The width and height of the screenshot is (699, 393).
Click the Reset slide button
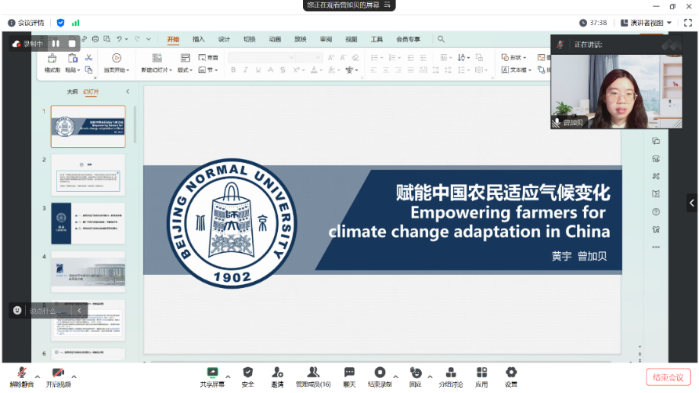pos(208,58)
